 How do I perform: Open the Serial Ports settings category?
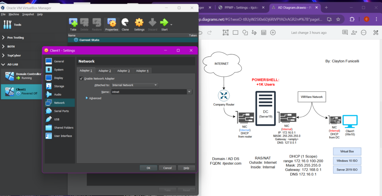pos(59,111)
